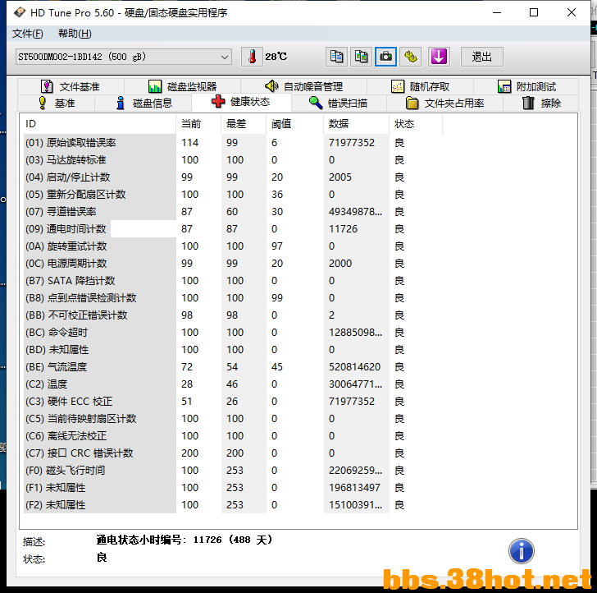Switch to the 磁盘监视器 tab
The height and width of the screenshot is (593, 597).
point(182,86)
